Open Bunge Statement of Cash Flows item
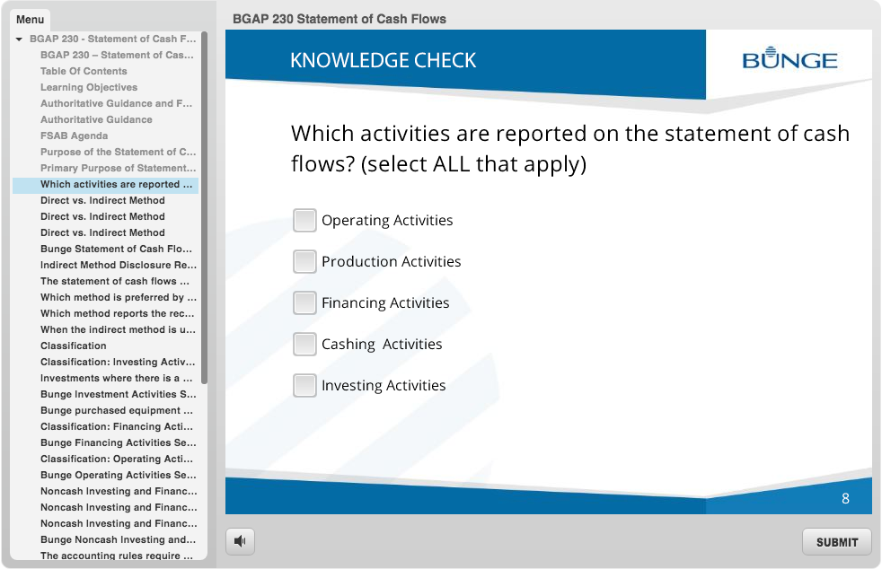 pyautogui.click(x=116, y=249)
